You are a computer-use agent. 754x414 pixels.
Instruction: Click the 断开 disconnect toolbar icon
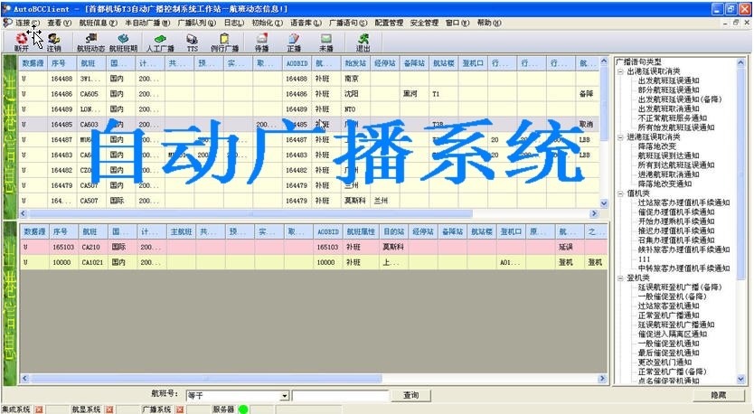21,42
